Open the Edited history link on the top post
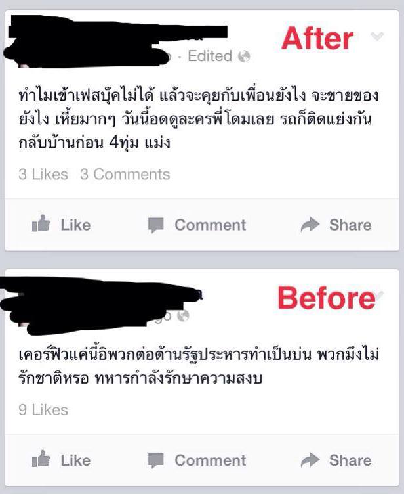This screenshot has height=494, width=404. coord(210,56)
